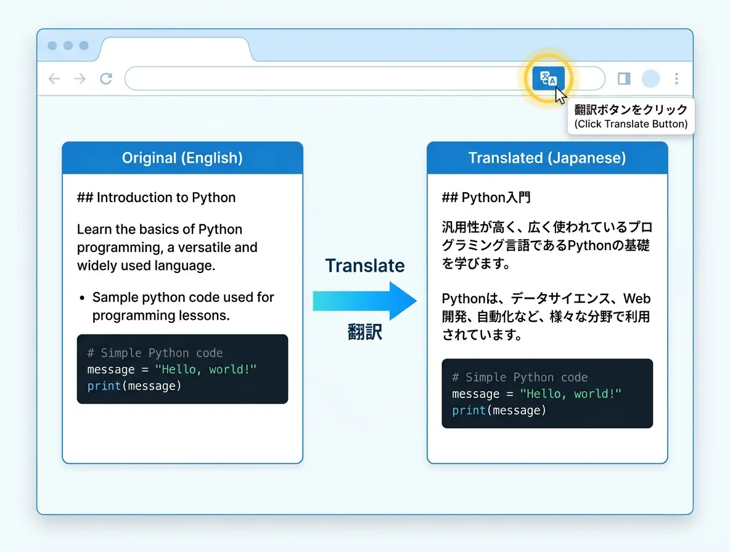Open the three-dot browser menu
The height and width of the screenshot is (552, 730).
click(x=676, y=79)
